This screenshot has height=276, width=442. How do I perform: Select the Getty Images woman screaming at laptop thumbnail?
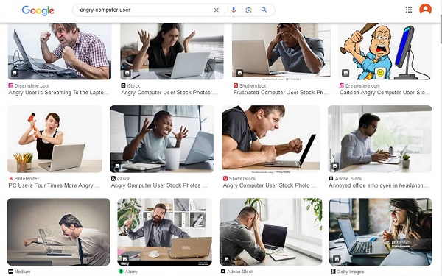(x=380, y=232)
